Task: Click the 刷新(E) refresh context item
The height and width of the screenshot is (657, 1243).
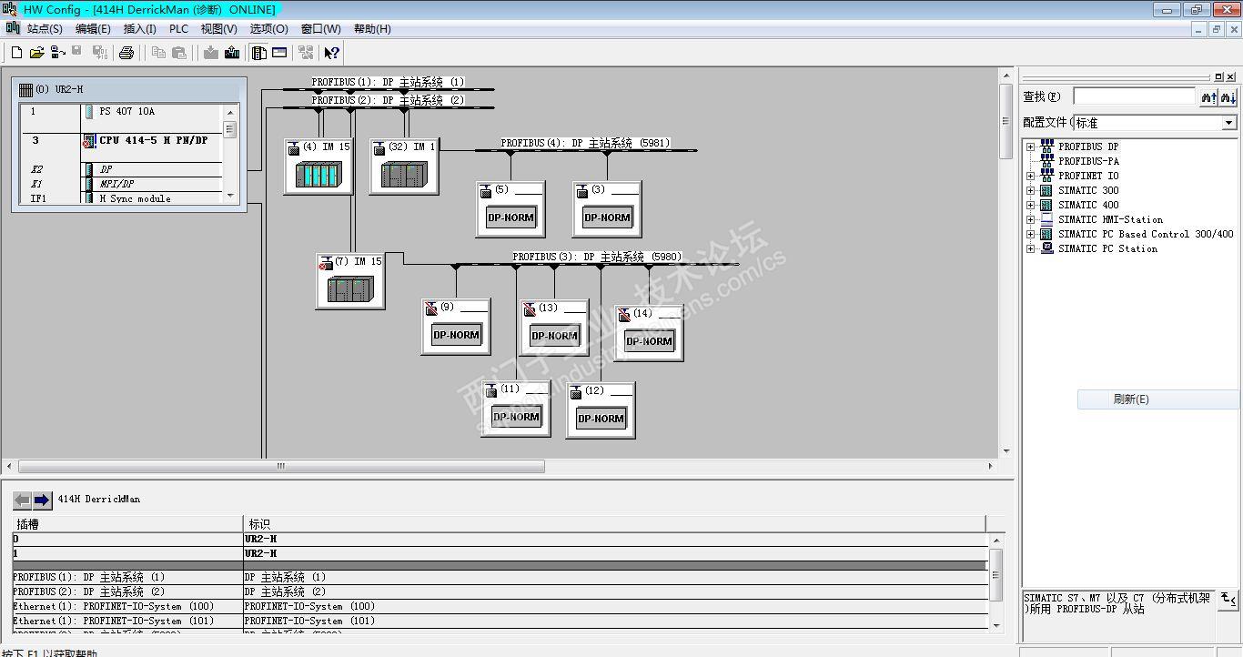Action: 1158,399
